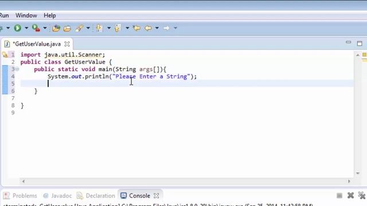The image size is (367, 206).
Task: Click the Next Annotation icon
Action: (99, 28)
